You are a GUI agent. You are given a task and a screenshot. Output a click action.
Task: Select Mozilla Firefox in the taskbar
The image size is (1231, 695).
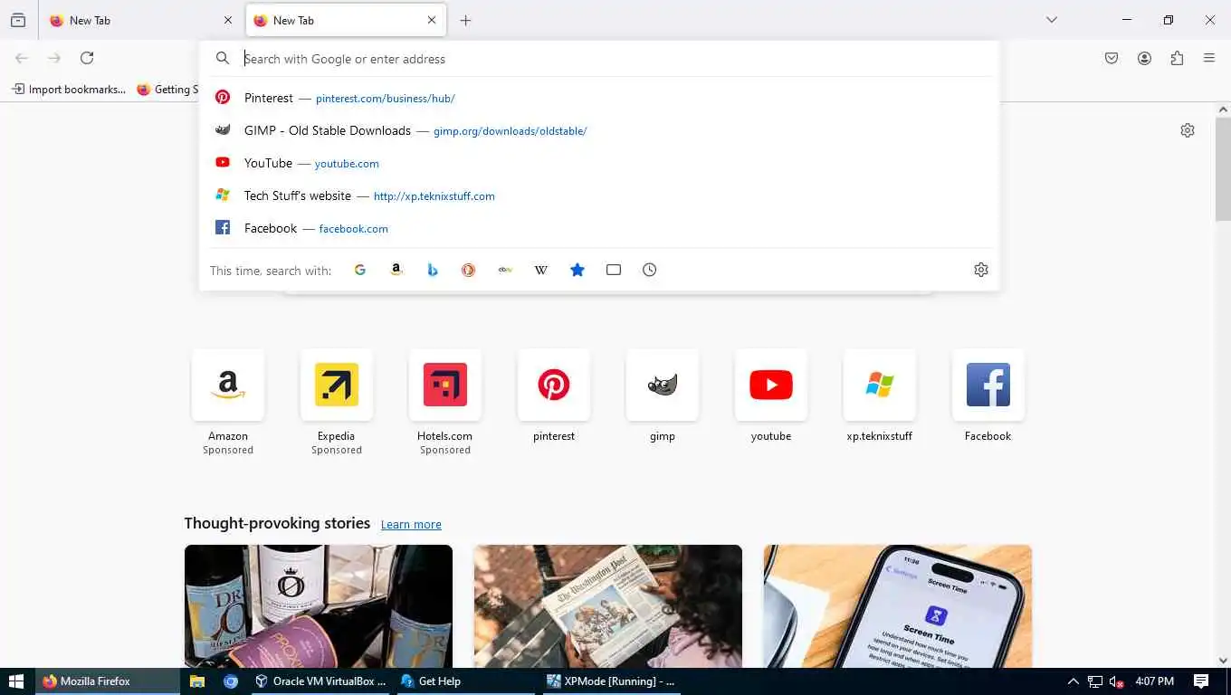pos(108,681)
